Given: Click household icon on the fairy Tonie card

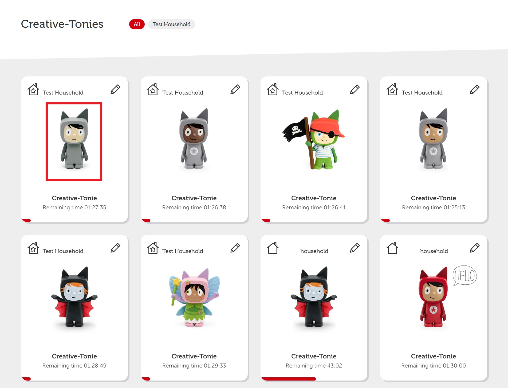Looking at the screenshot, I should 153,248.
